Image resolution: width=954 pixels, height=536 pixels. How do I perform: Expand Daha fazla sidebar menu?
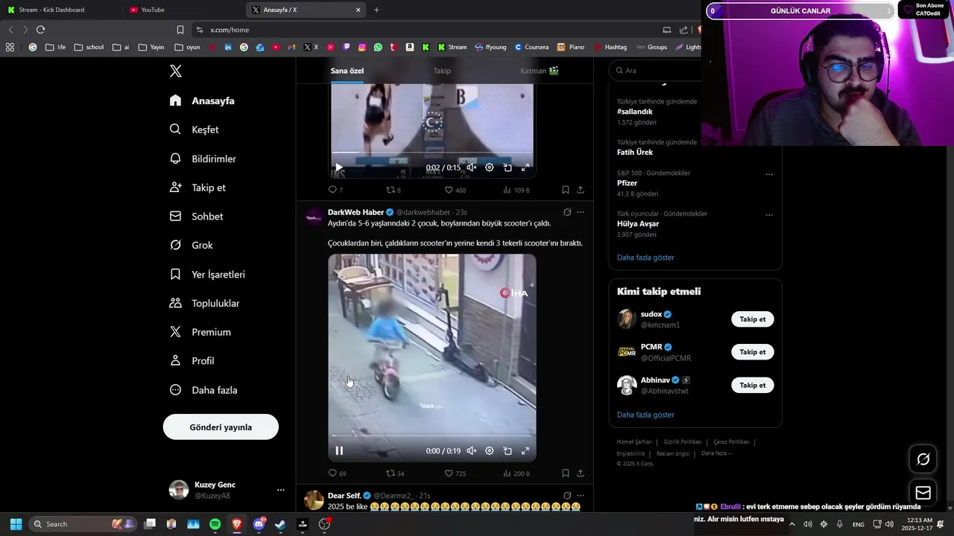pyautogui.click(x=203, y=390)
